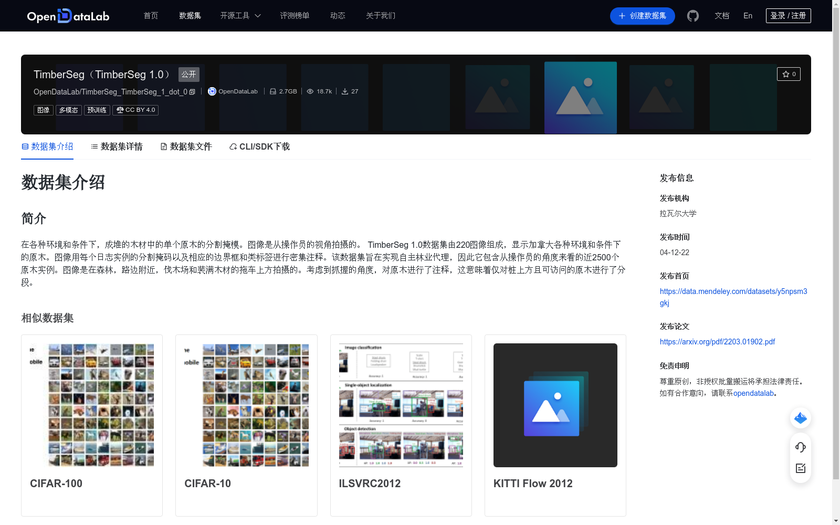Click the CIFAR-100 title text
Screen dimensions: 840x525
pos(56,484)
